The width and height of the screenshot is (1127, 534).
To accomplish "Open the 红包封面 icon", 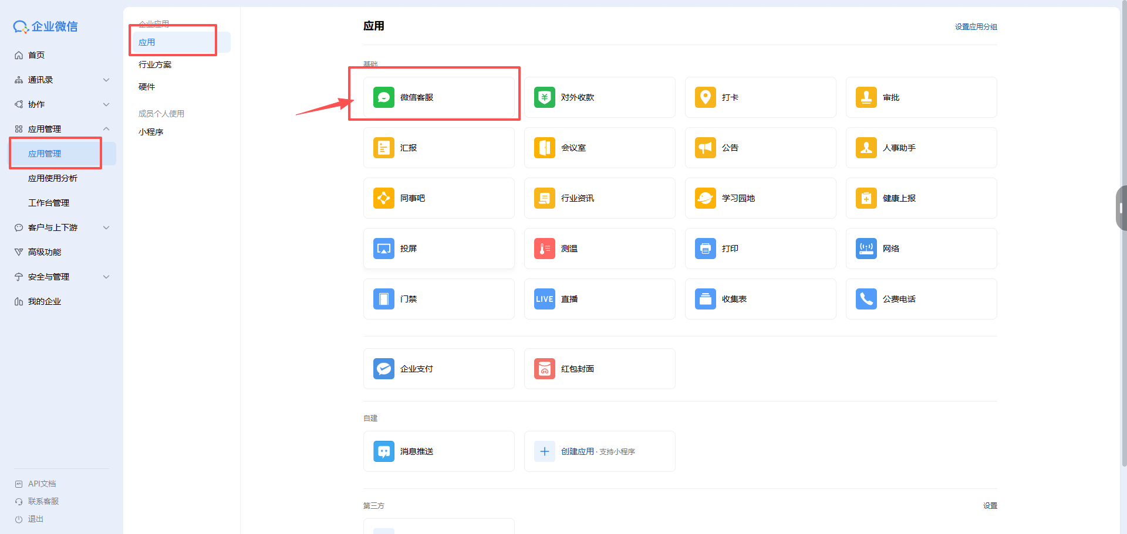I will coord(545,369).
